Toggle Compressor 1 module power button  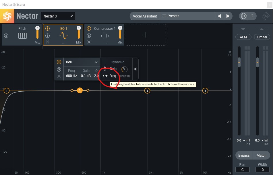(x=89, y=29)
